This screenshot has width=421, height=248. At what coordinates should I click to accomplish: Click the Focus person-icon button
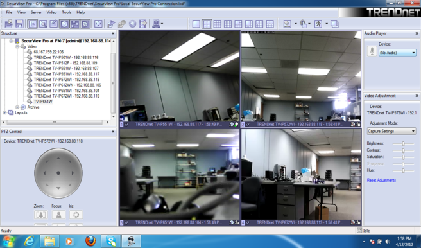[x=58, y=215]
